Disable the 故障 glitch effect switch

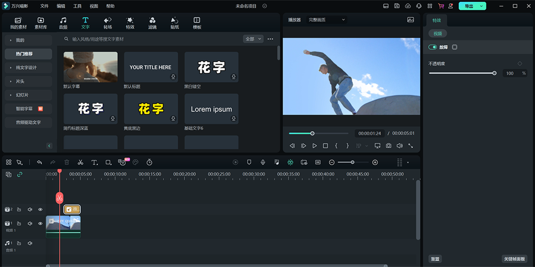coord(432,47)
